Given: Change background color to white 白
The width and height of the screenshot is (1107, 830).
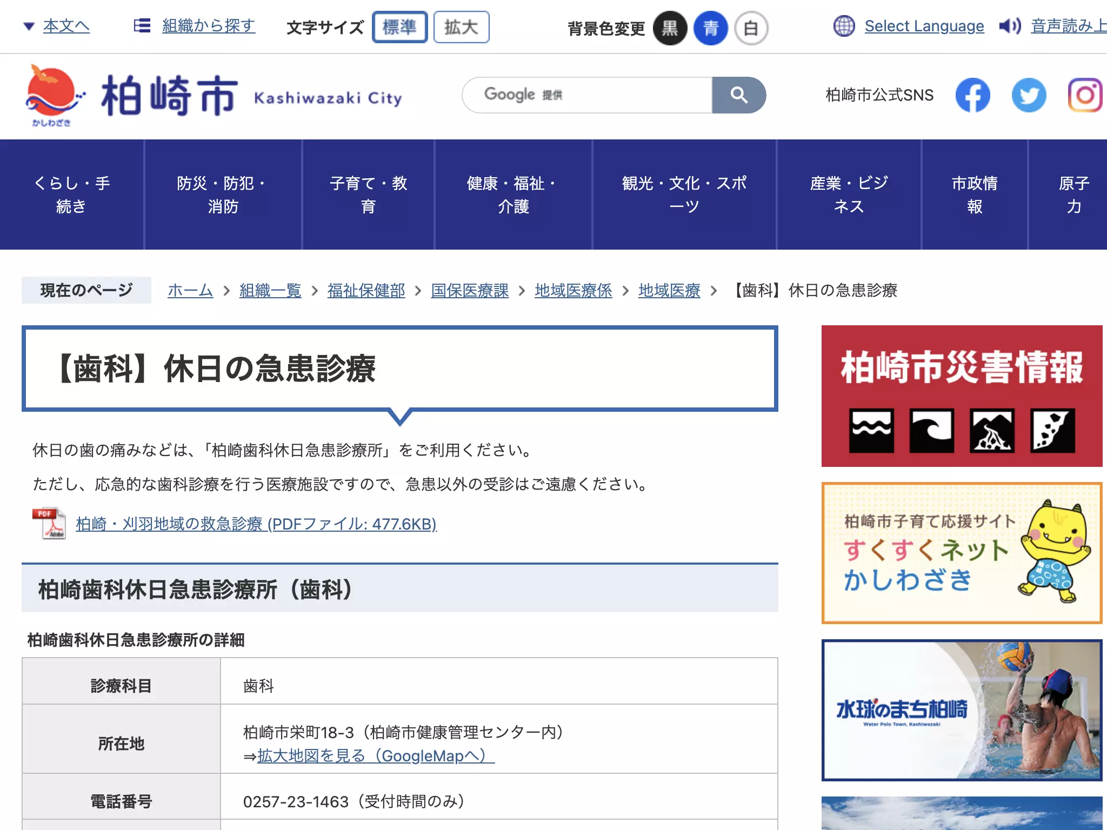Looking at the screenshot, I should (x=751, y=28).
